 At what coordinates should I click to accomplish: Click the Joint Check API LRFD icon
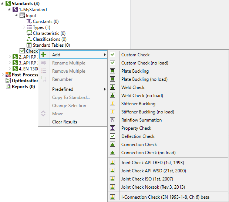[112, 162]
